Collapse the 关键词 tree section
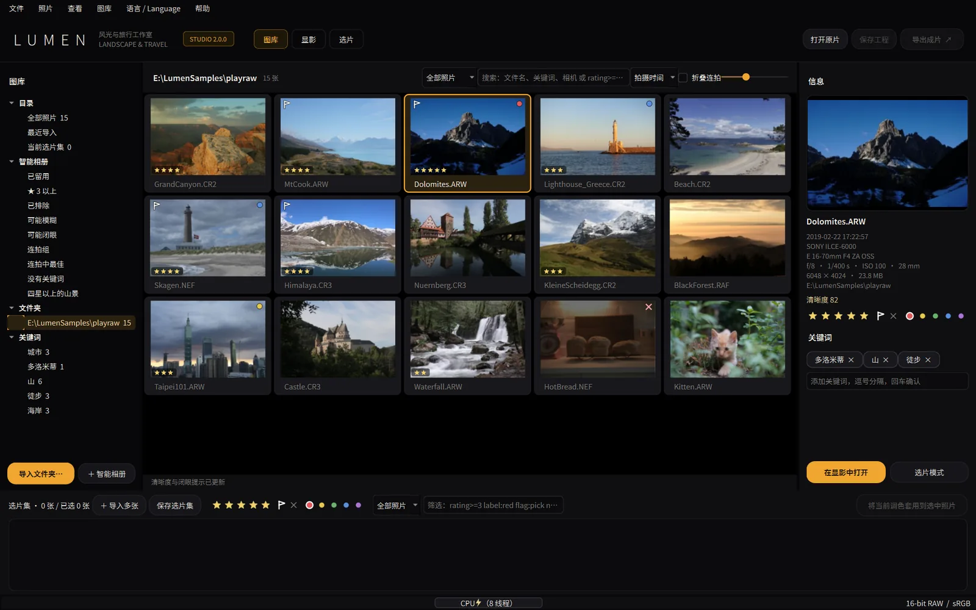 click(12, 337)
